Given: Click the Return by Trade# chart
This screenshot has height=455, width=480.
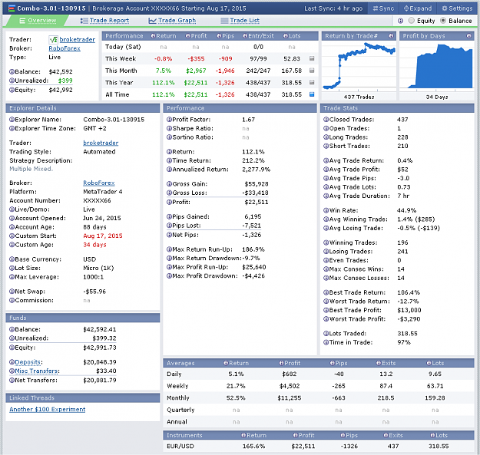Looking at the screenshot, I should pos(359,66).
